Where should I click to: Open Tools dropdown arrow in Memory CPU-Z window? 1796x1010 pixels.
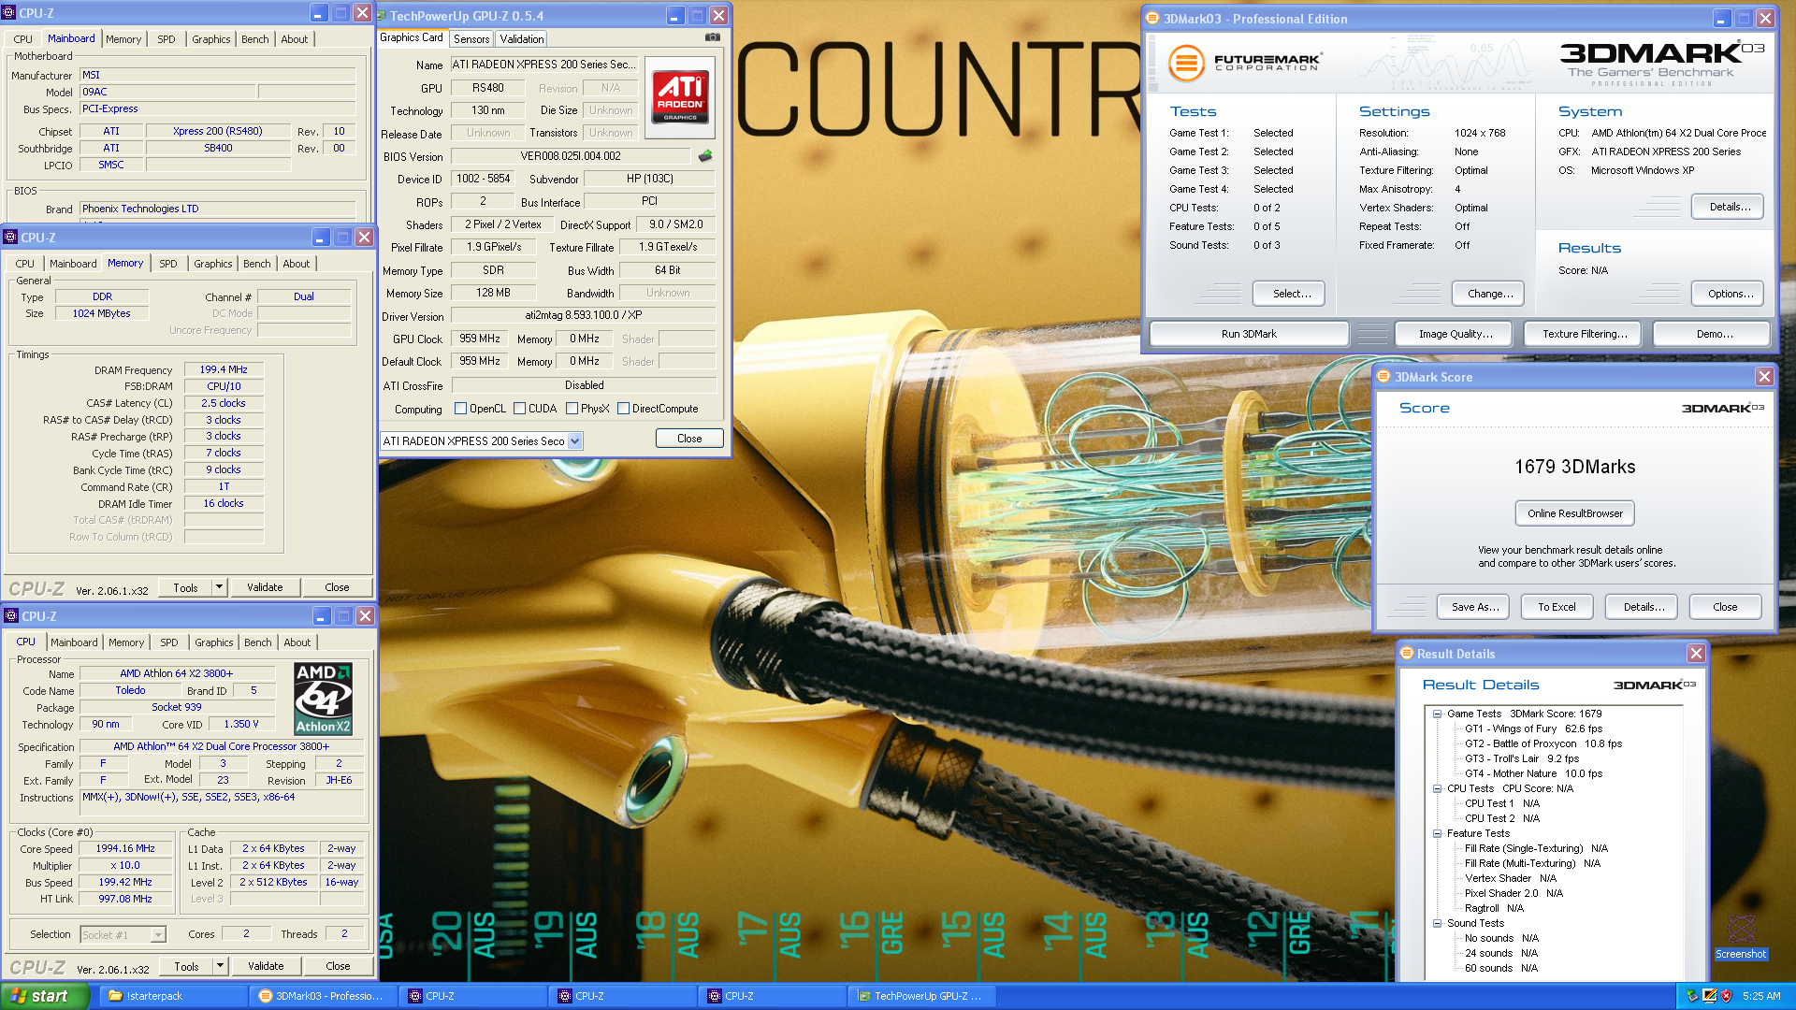(x=220, y=587)
